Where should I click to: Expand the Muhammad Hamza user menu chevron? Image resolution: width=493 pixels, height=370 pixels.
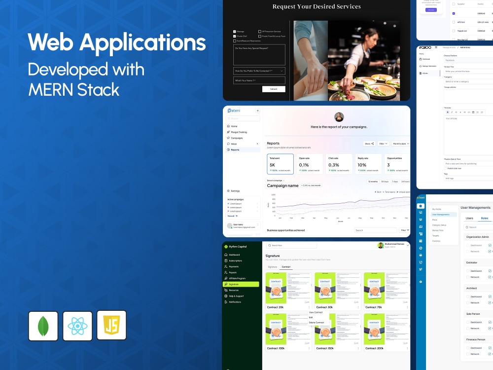pos(408,245)
